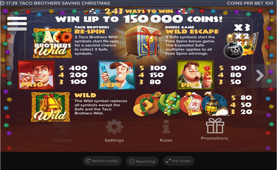Select the Pico character symbol
The image size is (277, 170).
coord(195,75)
